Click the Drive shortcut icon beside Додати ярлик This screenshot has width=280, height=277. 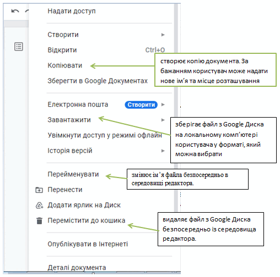39,206
